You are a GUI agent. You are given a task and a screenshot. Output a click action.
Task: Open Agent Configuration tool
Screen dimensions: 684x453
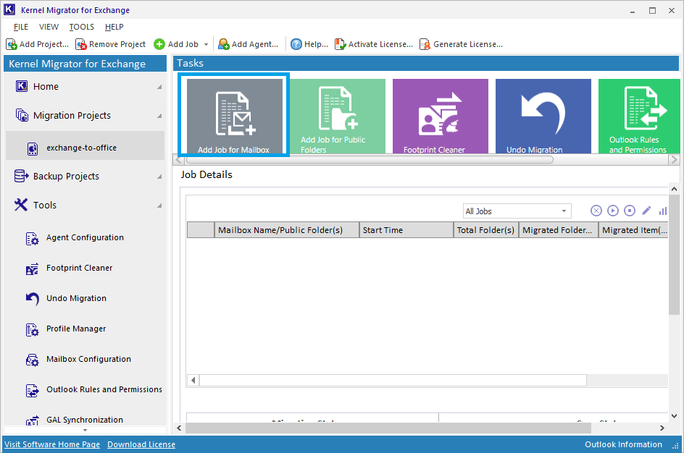(x=85, y=238)
